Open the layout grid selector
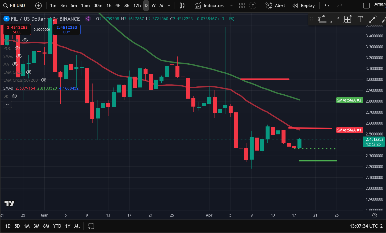 pos(242,6)
